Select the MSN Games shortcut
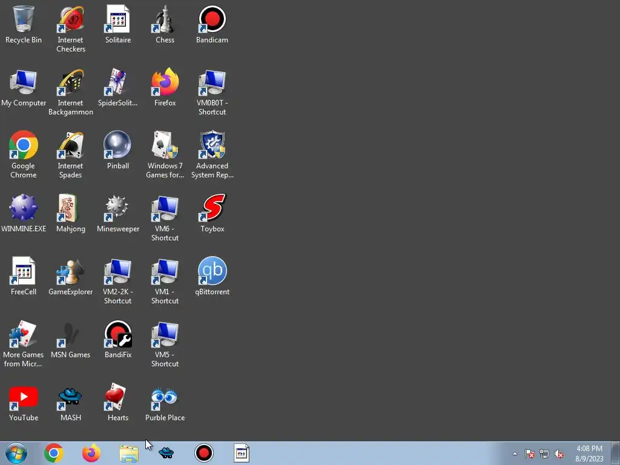This screenshot has height=465, width=620. coord(71,340)
